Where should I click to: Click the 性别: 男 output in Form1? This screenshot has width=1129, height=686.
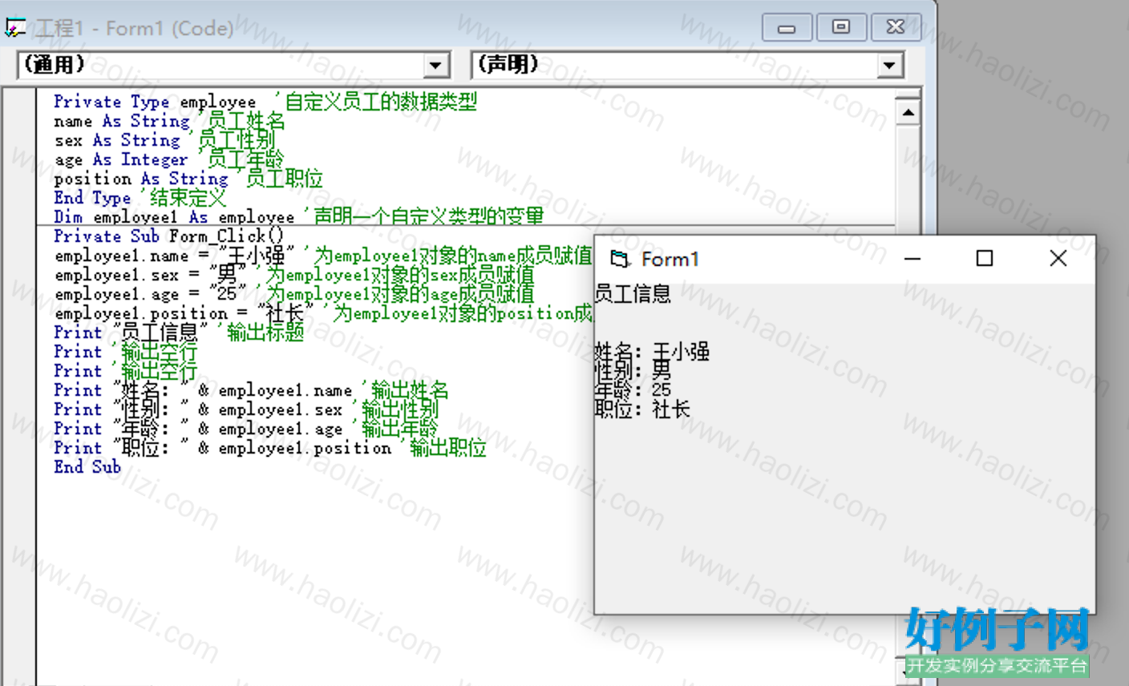click(633, 370)
